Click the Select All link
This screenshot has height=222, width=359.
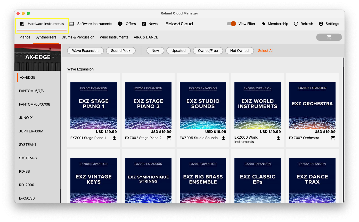point(265,51)
